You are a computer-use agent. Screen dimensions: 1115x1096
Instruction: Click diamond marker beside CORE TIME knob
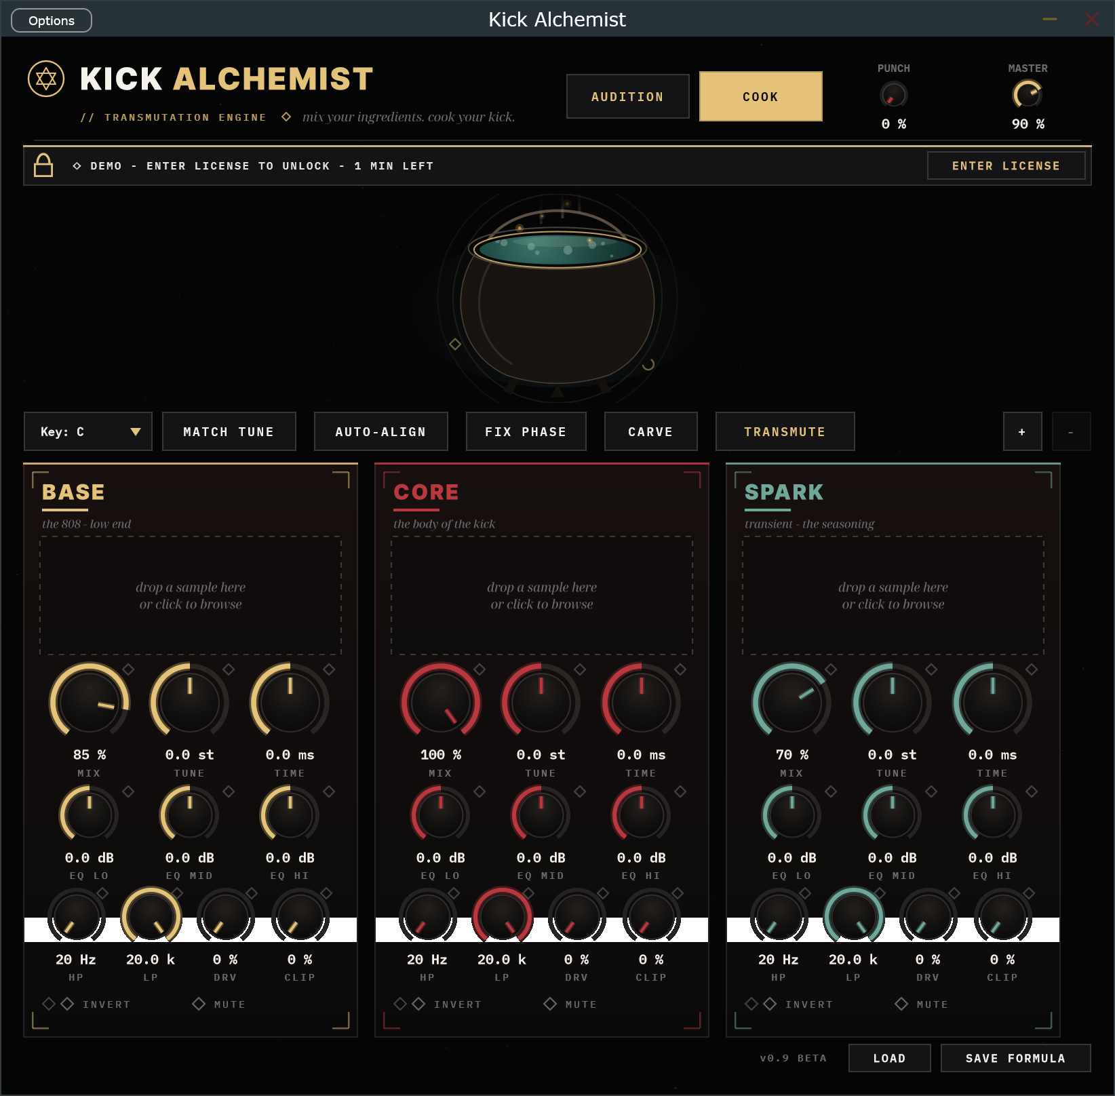tap(680, 669)
